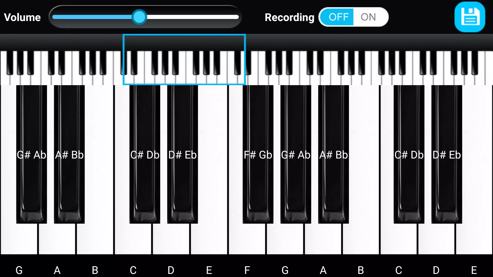Click the ON label in Recording toggle

pos(368,17)
